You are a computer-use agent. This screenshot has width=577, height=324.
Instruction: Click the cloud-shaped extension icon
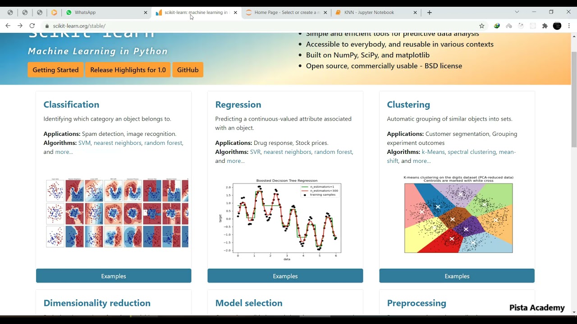[x=509, y=26]
